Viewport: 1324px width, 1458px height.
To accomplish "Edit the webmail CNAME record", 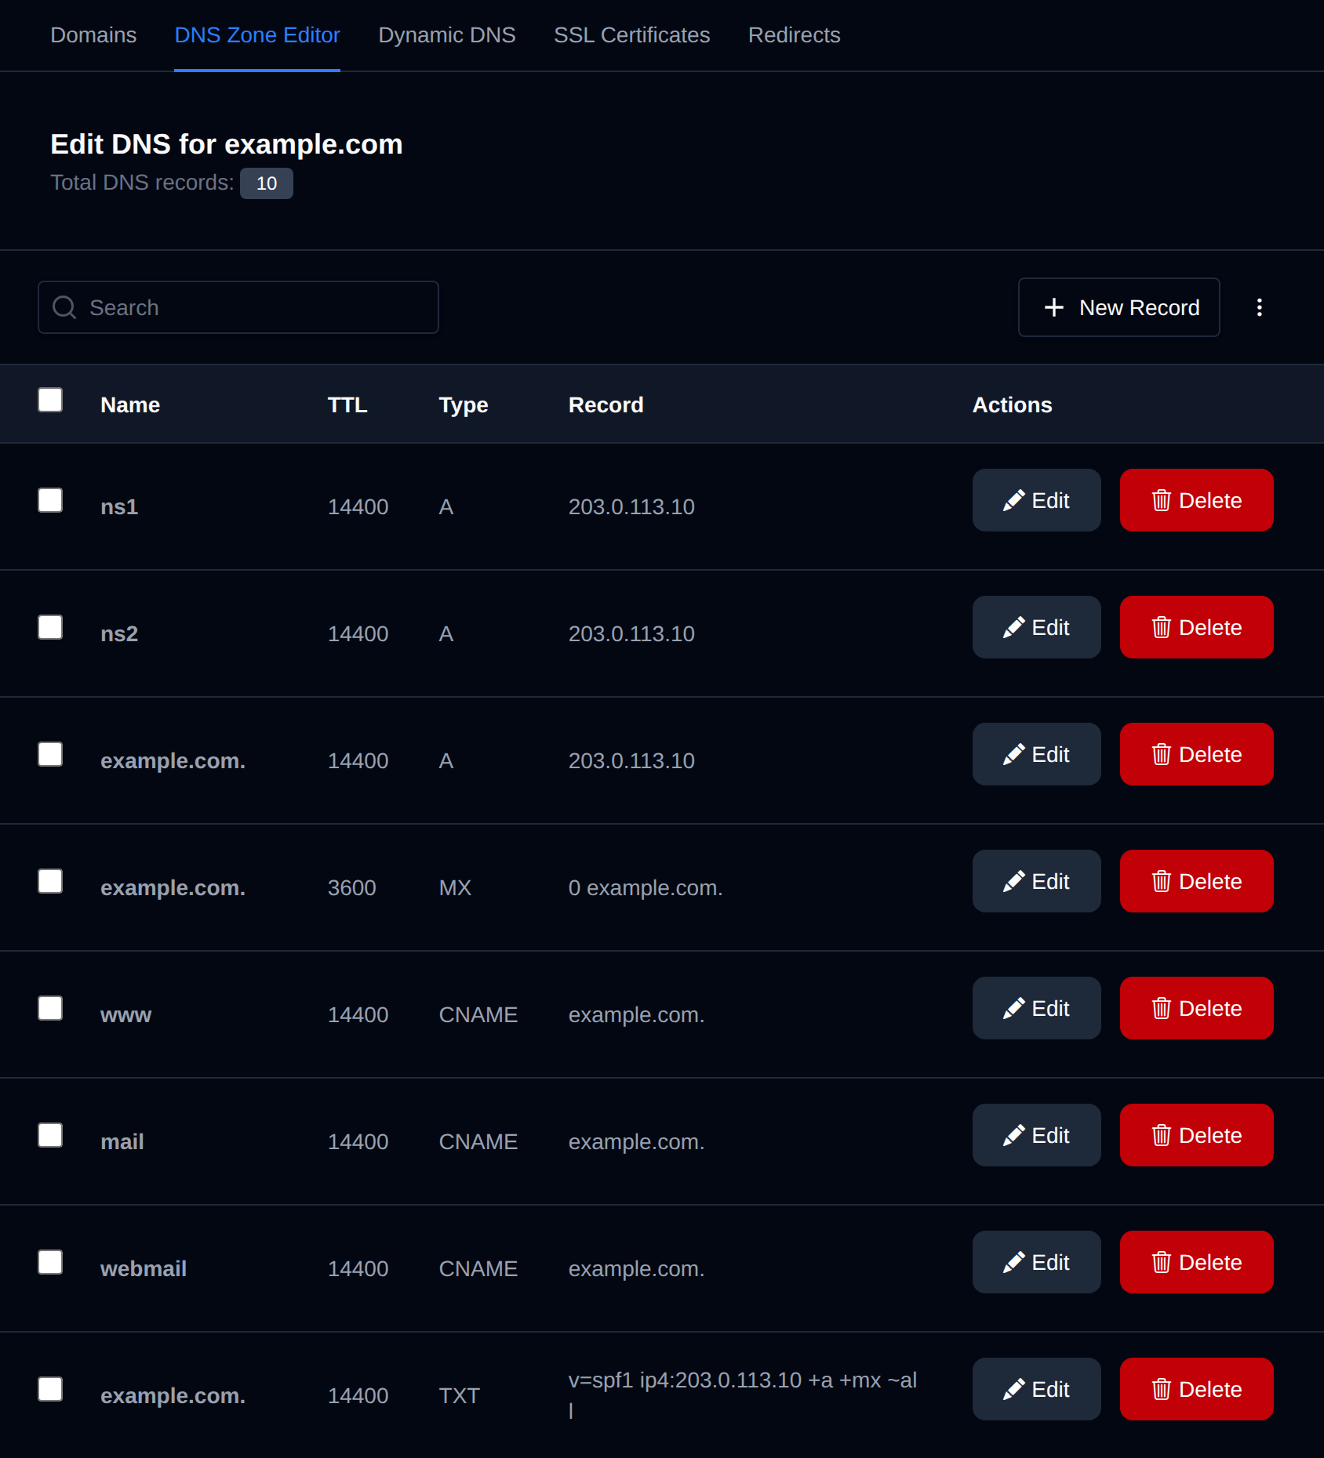I will coord(1036,1262).
